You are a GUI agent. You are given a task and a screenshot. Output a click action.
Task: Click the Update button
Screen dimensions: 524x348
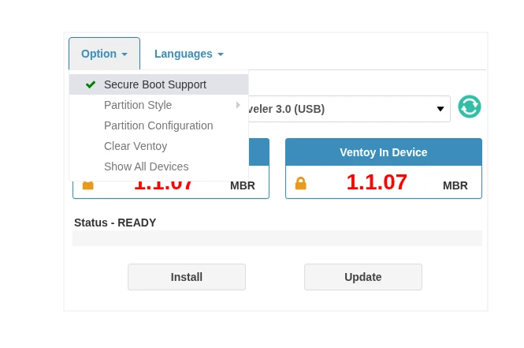(x=363, y=277)
